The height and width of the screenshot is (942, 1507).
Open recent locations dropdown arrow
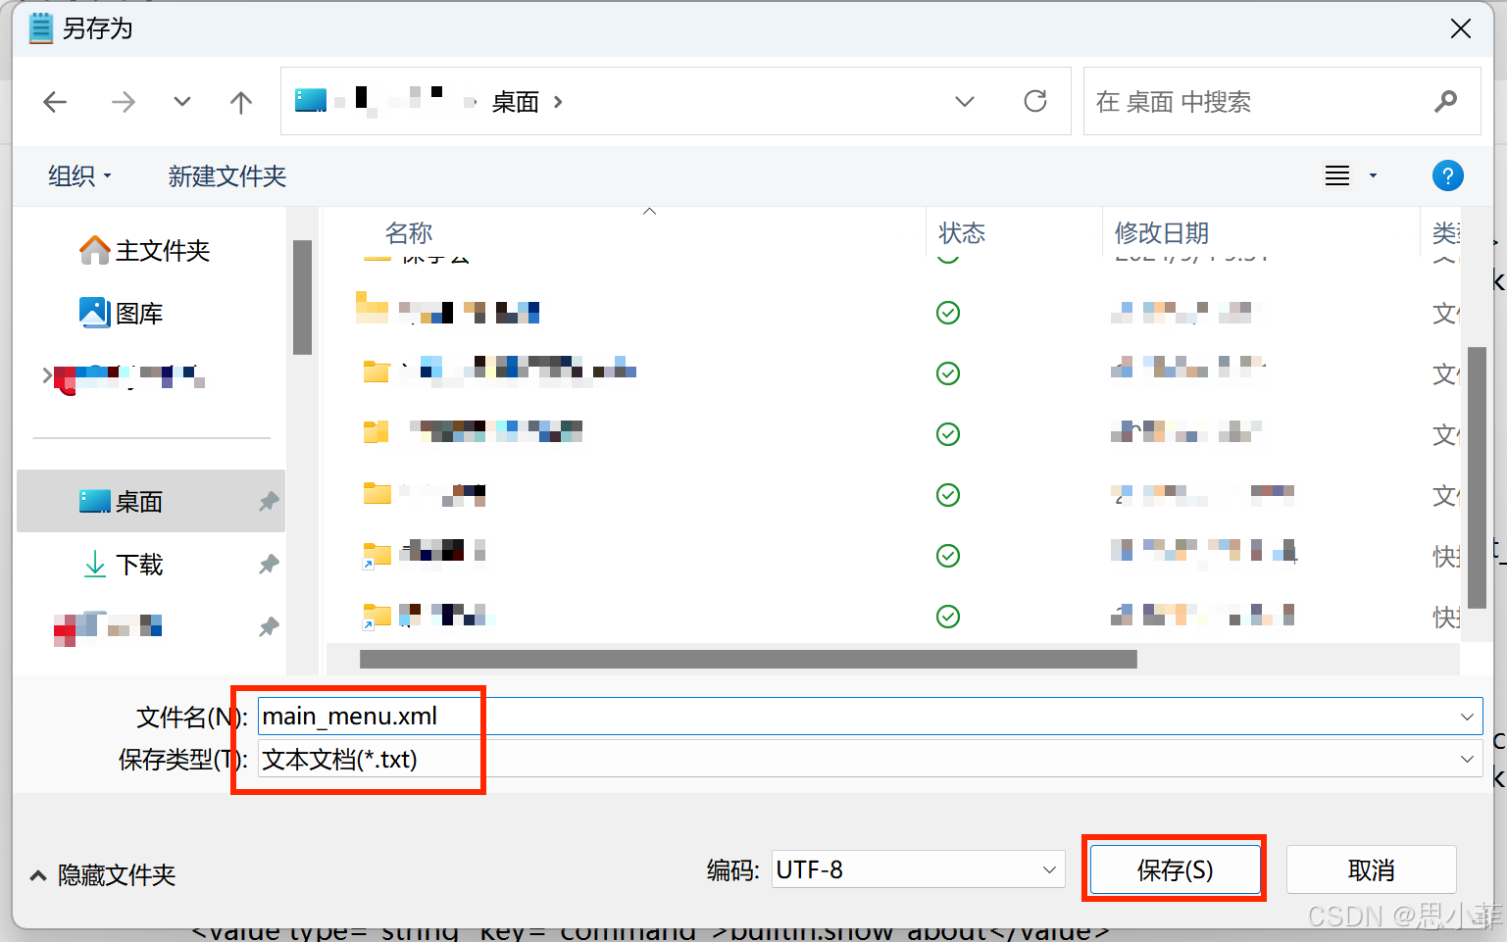(182, 102)
